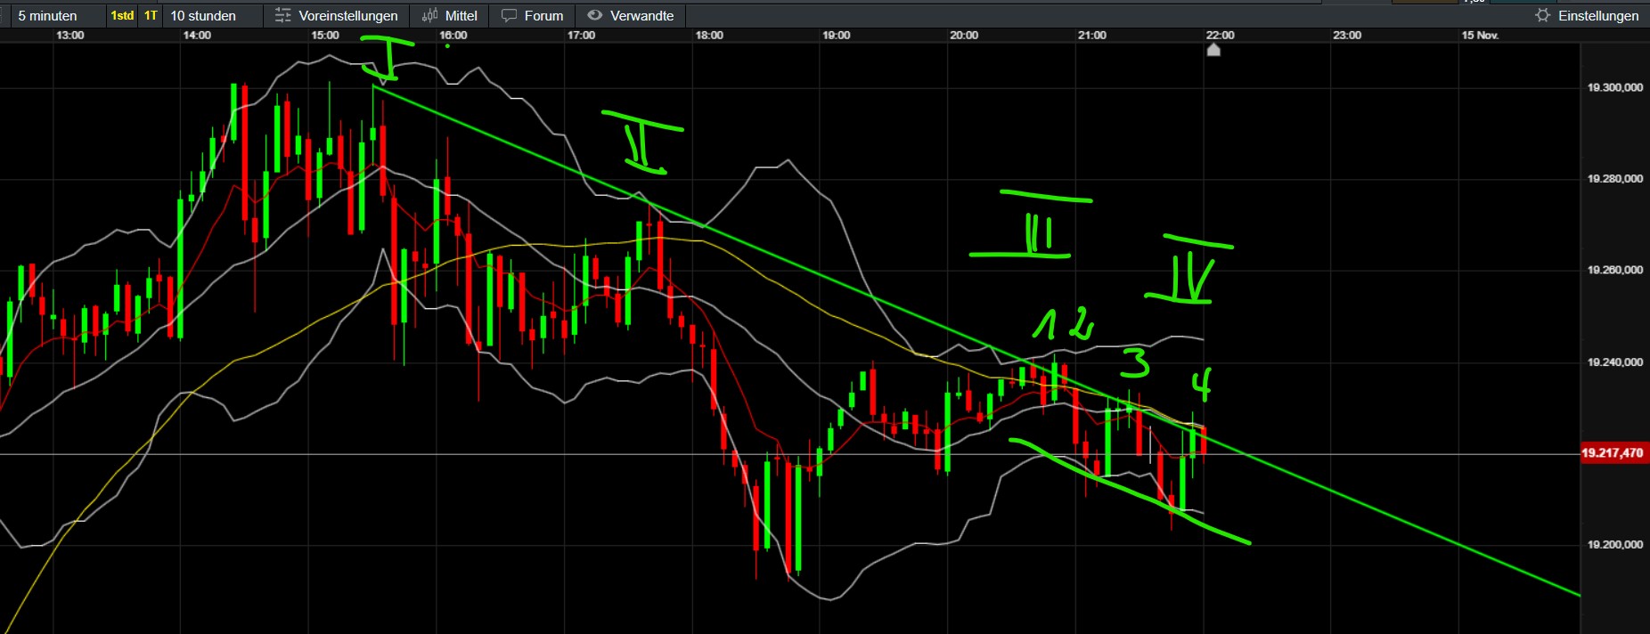Click the 23:00 time axis label
This screenshot has height=634, width=1650.
[x=1347, y=36]
